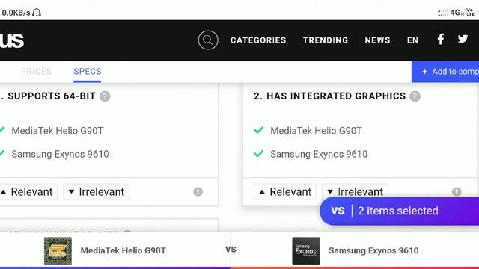Screen dimensions: 479x269
Task: Open the Facebook page icon
Action: 441,40
